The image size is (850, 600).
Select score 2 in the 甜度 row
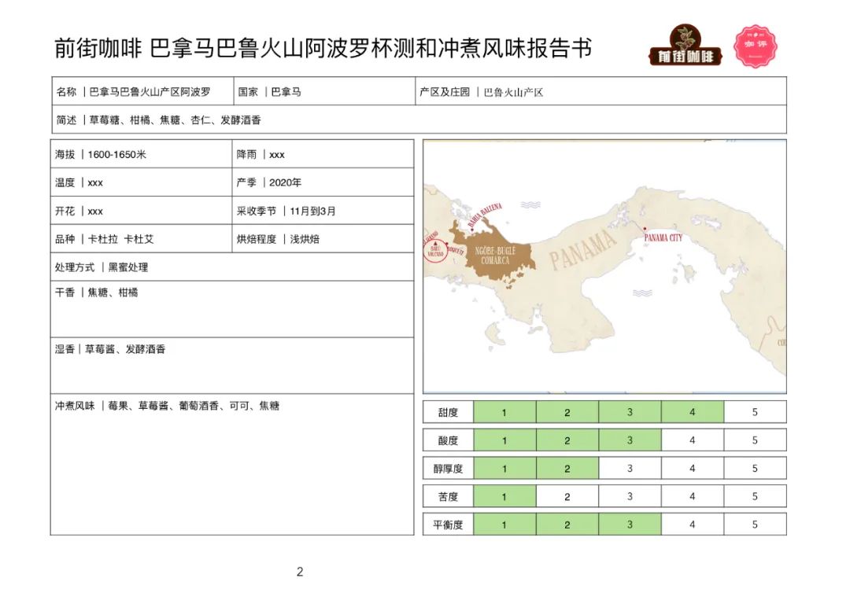coord(567,412)
